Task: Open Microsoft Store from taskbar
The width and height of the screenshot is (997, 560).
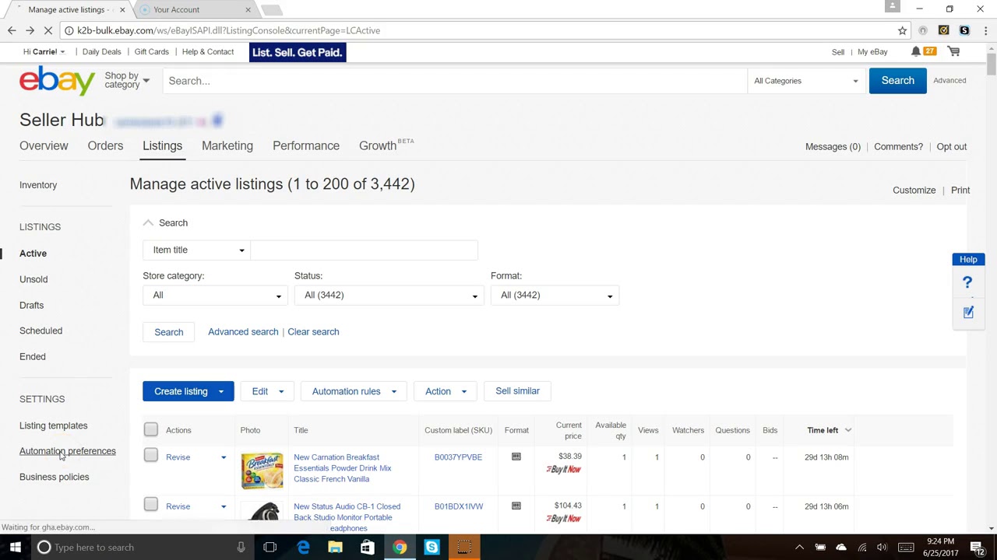Action: pos(367,547)
